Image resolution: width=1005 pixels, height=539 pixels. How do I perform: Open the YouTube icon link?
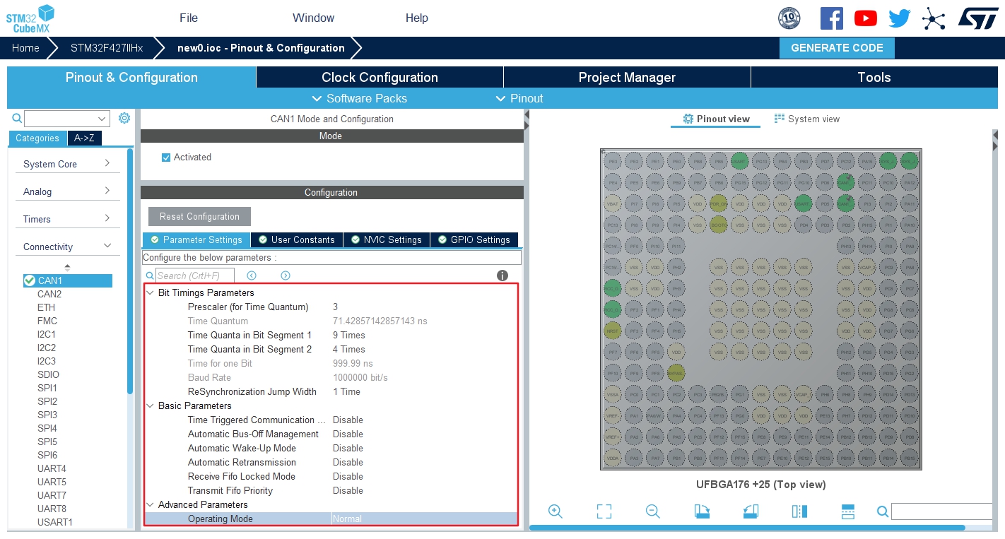tap(866, 18)
